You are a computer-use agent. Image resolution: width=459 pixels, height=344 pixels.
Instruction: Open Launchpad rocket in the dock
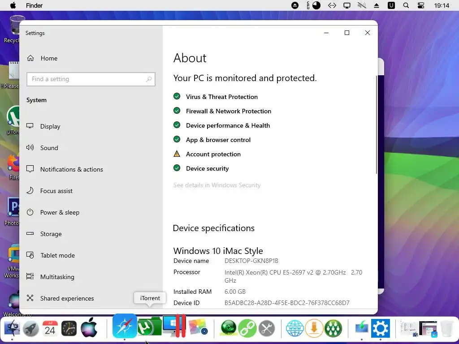click(31, 328)
